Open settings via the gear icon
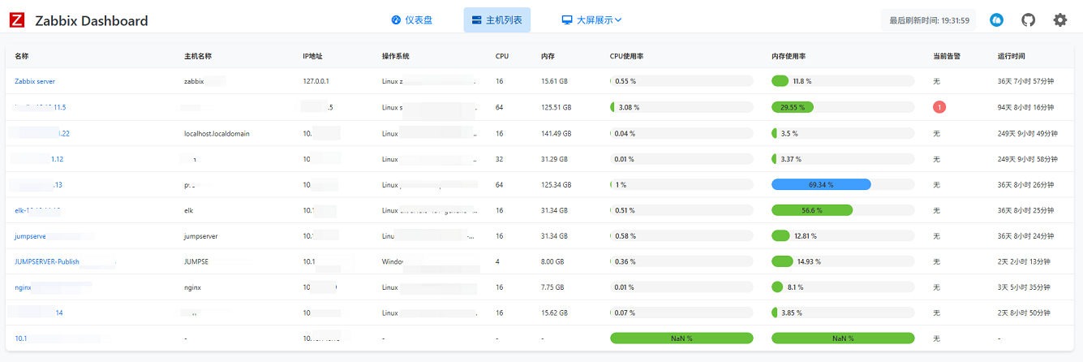1083x362 pixels. pyautogui.click(x=1059, y=20)
